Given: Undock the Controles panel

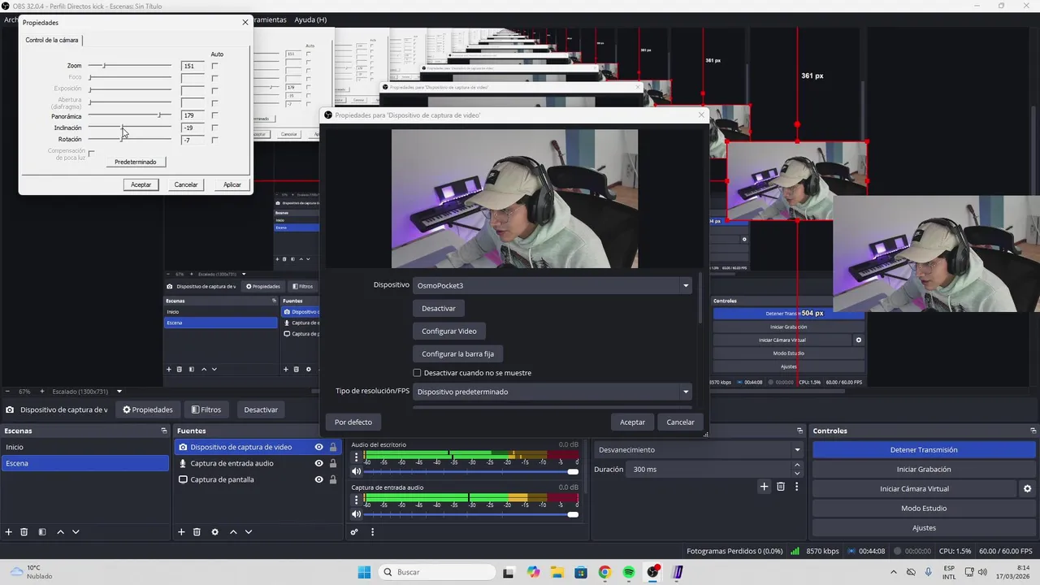Looking at the screenshot, I should click(1033, 431).
